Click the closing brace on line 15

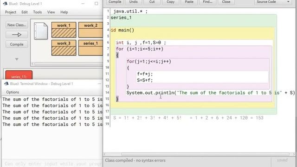(x=117, y=99)
